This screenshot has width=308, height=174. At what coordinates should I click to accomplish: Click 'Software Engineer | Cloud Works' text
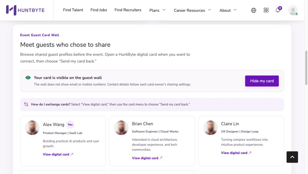coord(155,132)
